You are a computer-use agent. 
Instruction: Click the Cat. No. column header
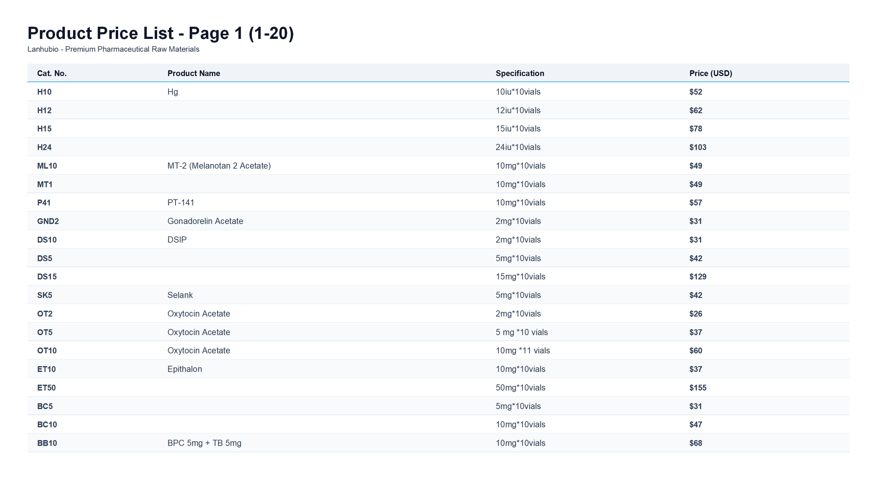pyautogui.click(x=52, y=73)
